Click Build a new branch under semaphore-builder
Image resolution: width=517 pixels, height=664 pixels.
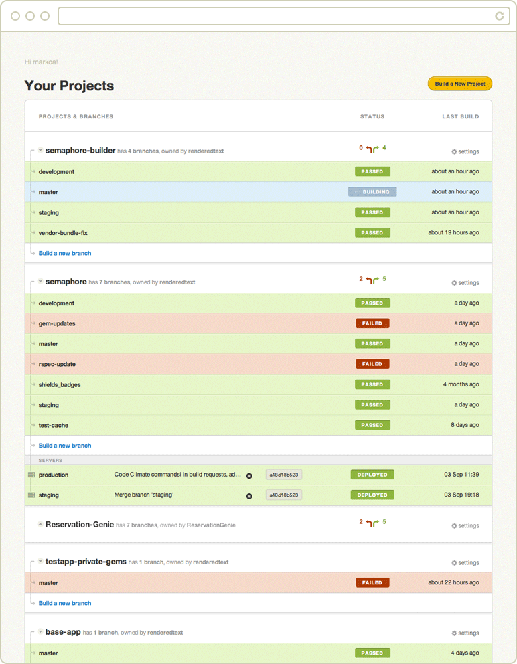[65, 253]
